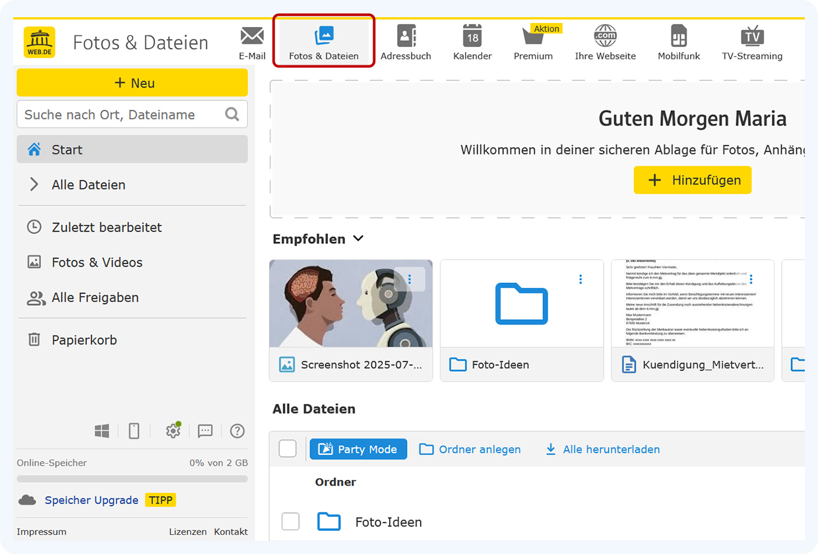The height and width of the screenshot is (554, 818).
Task: Check the Foto-Ideen folder row checkbox
Action: (290, 521)
